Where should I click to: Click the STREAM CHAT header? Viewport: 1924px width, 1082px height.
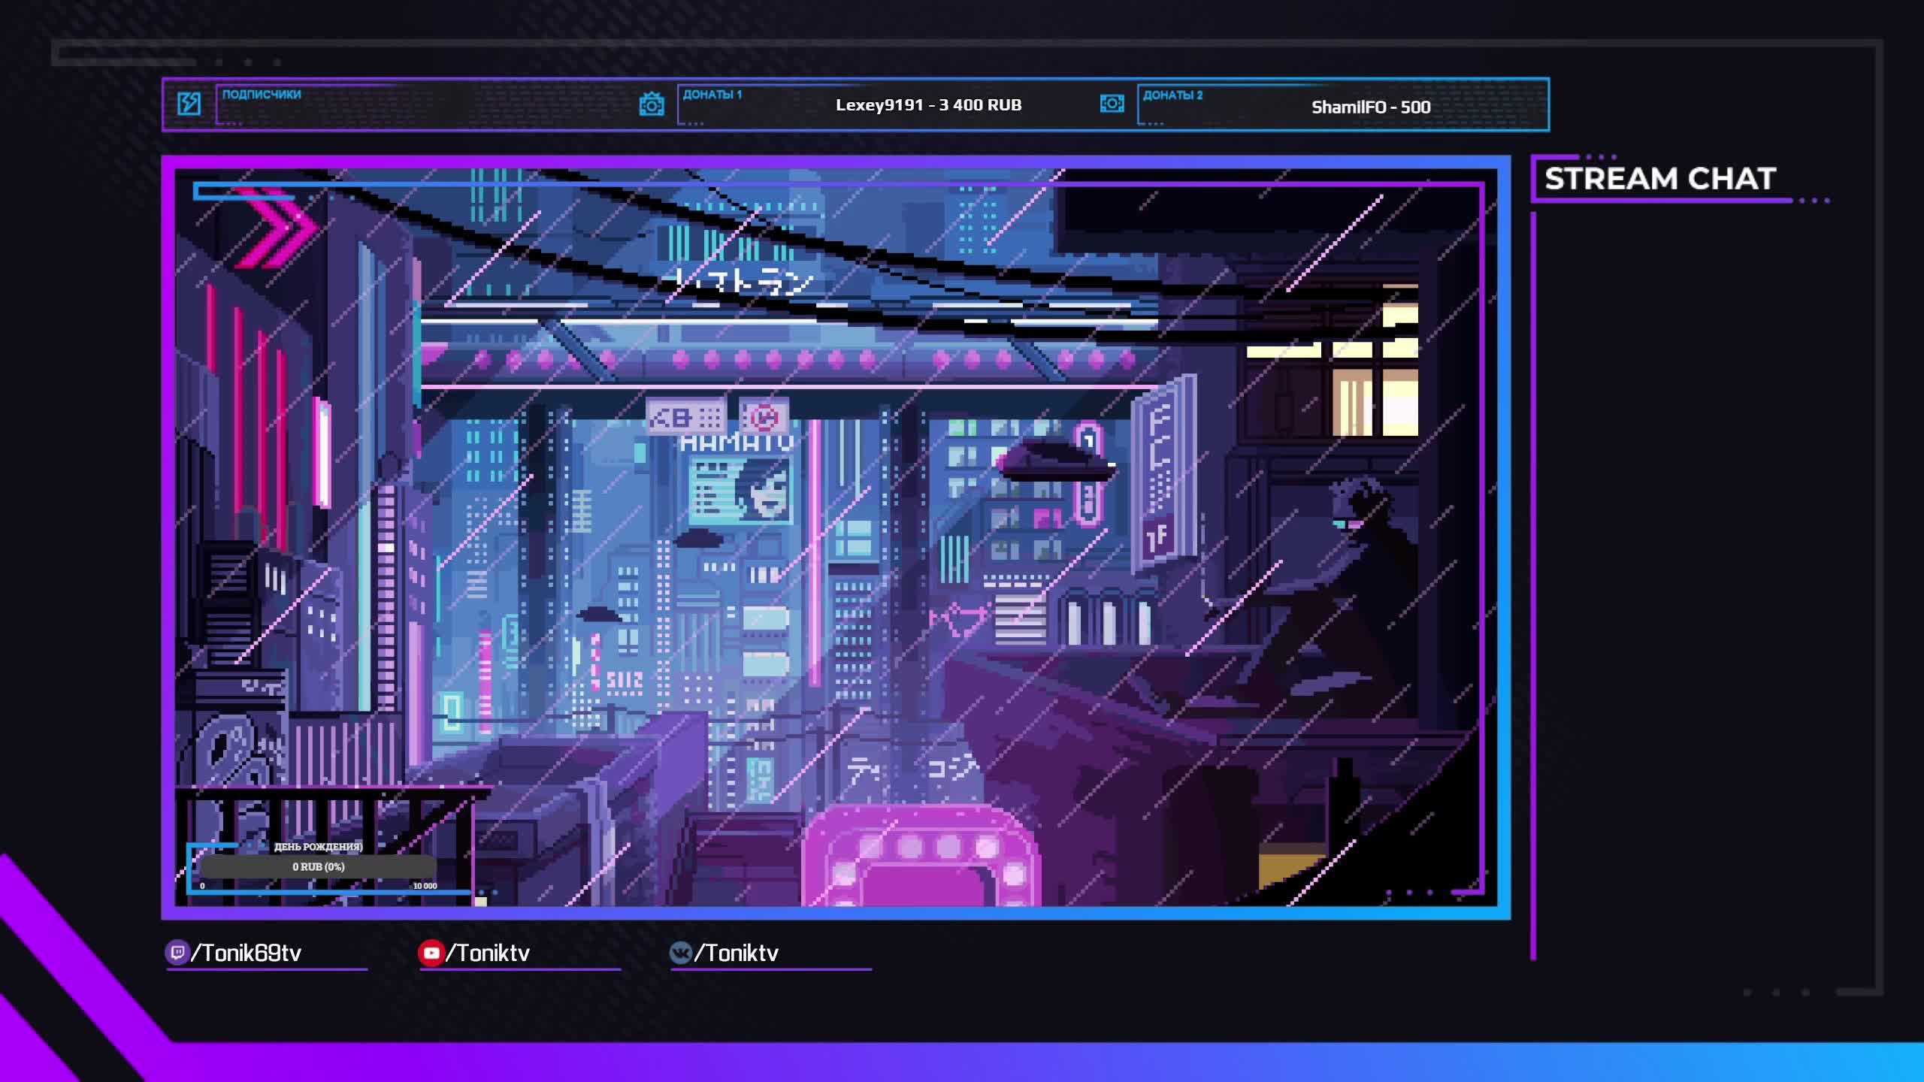pyautogui.click(x=1659, y=179)
